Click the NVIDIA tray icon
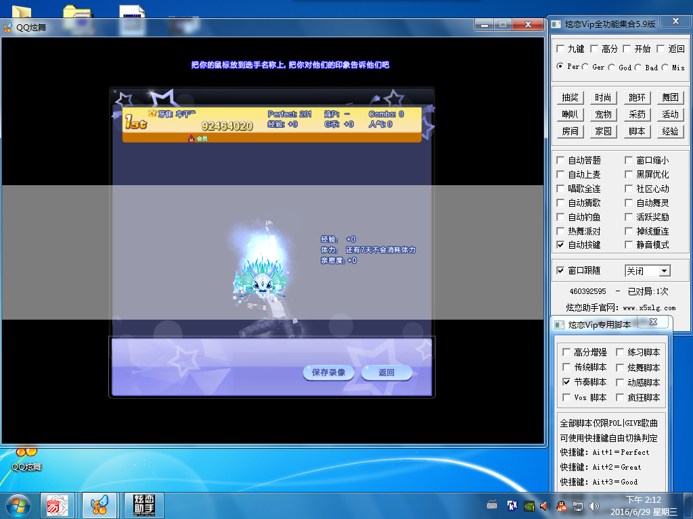693x519 pixels. [529, 505]
